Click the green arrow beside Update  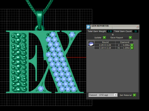click(x=104, y=38)
